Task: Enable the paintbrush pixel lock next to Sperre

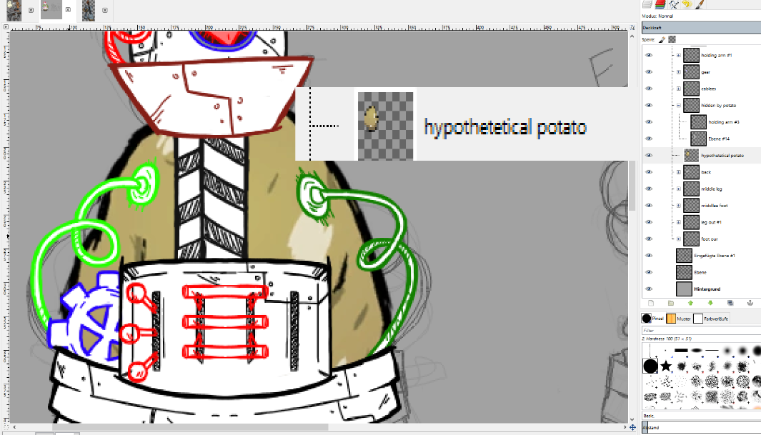Action: [662, 39]
